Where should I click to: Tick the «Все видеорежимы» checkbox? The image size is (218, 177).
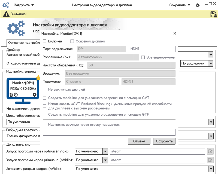point(143,57)
